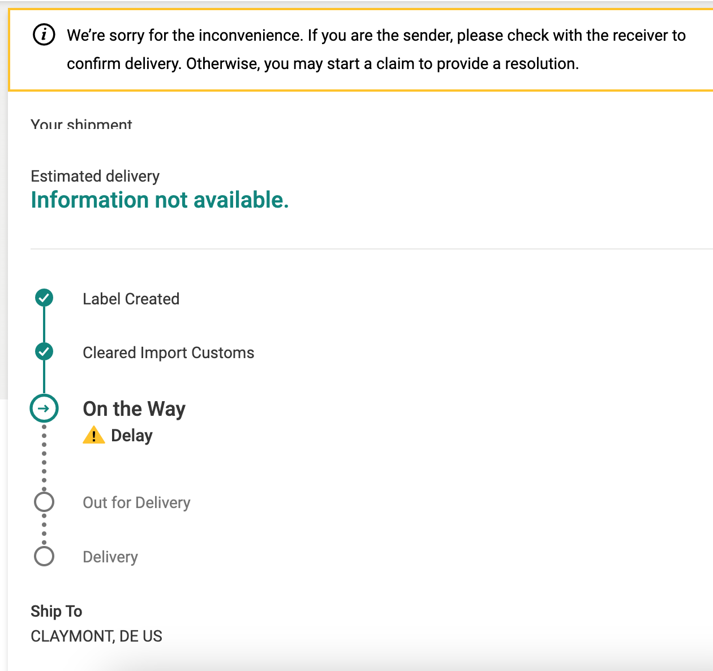Select the Cleared Import Customs step label
This screenshot has height=671, width=713.
coord(168,353)
